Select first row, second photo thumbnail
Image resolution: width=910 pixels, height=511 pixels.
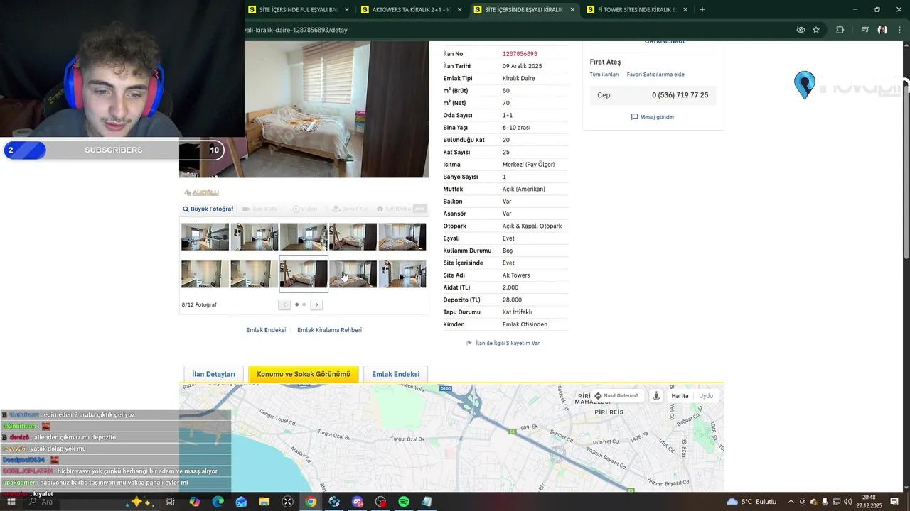tap(254, 237)
